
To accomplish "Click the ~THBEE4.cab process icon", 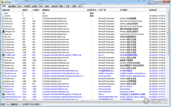I will pos(3,55).
